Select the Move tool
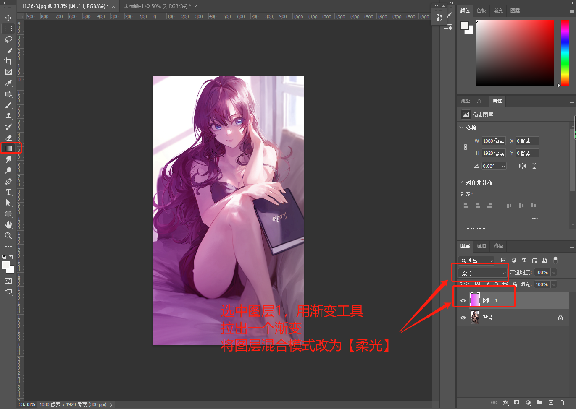576x409 pixels. coord(8,18)
